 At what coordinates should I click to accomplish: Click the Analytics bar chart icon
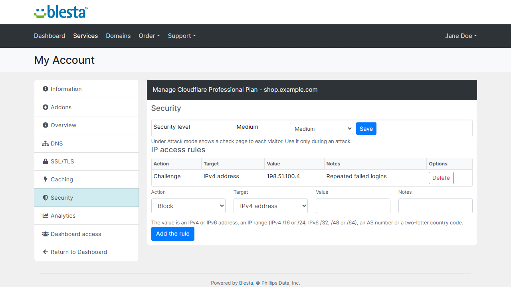[46, 216]
